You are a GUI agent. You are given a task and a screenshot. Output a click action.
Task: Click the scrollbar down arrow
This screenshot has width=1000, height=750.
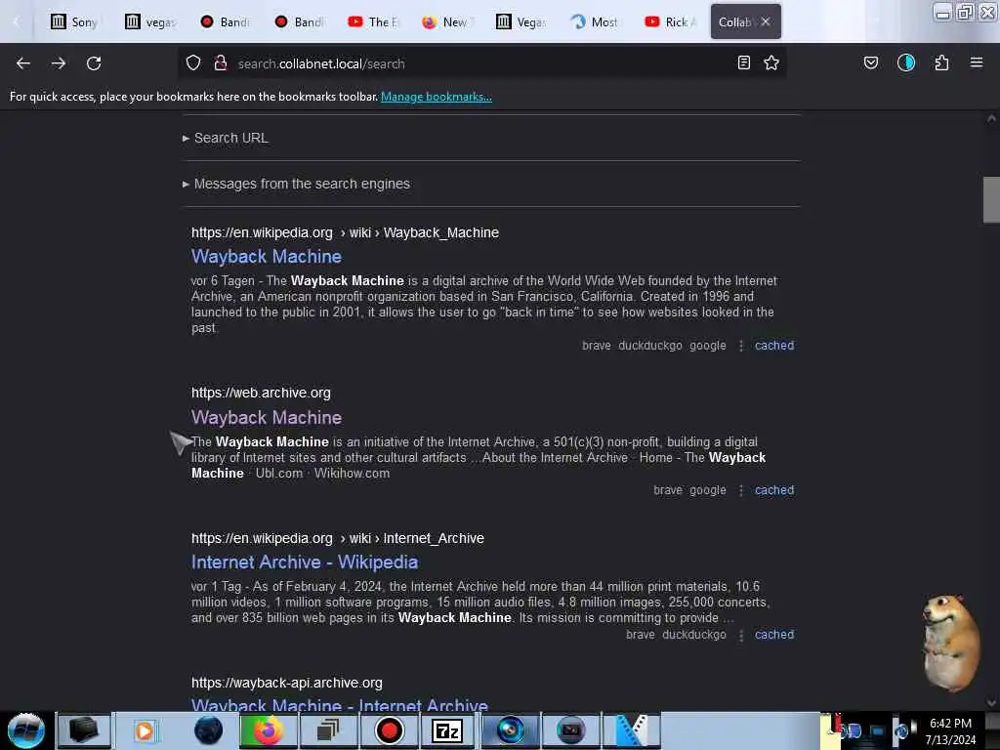[x=991, y=703]
